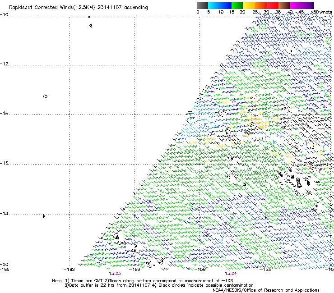The image size is (334, 293).
Task: Click the latitude label -14
Action: 4,113
